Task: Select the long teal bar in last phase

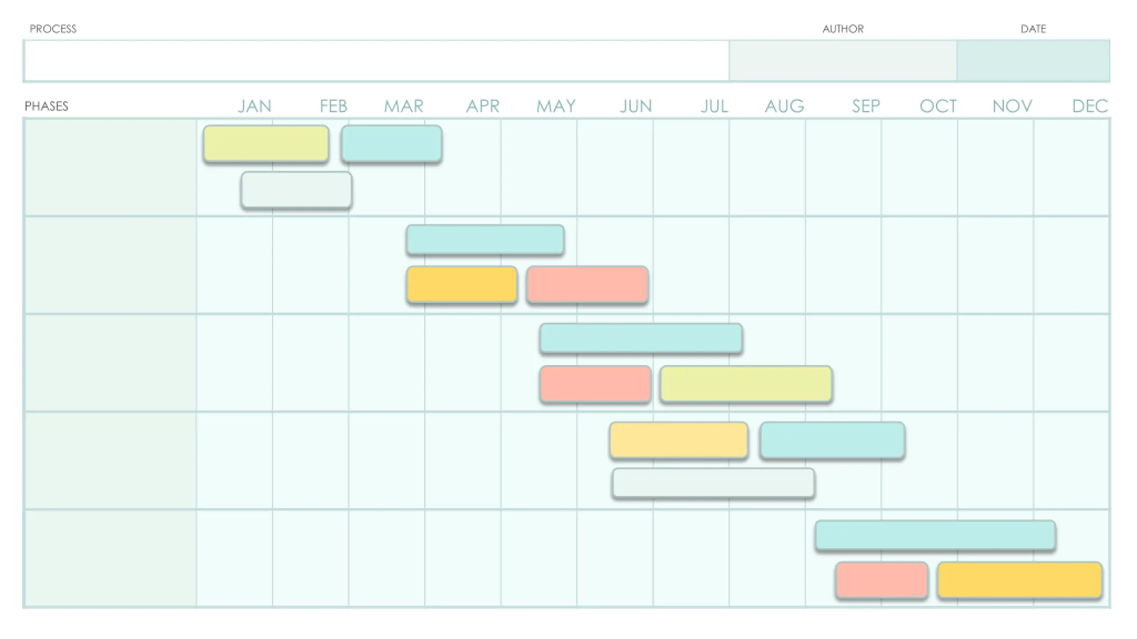Action: (x=935, y=536)
